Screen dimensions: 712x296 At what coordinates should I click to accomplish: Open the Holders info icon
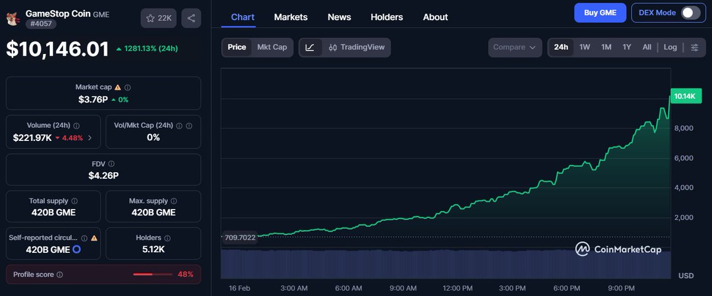pos(167,238)
